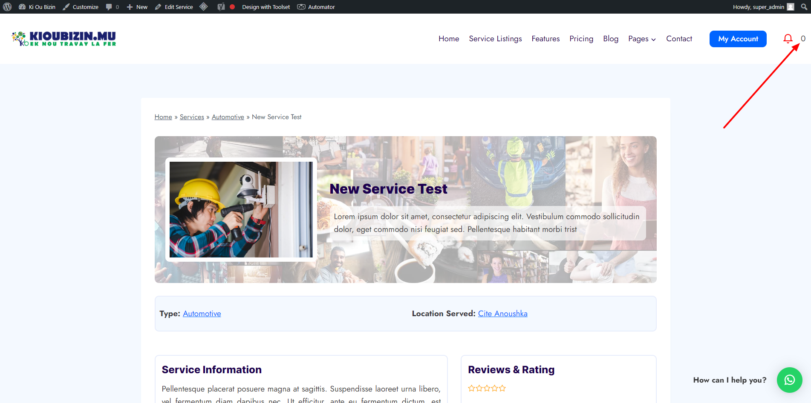The image size is (811, 403).
Task: Open Service Listings in navigation
Action: pyautogui.click(x=495, y=39)
